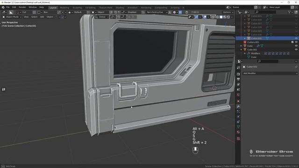Click the View Layer name field

(279, 7)
